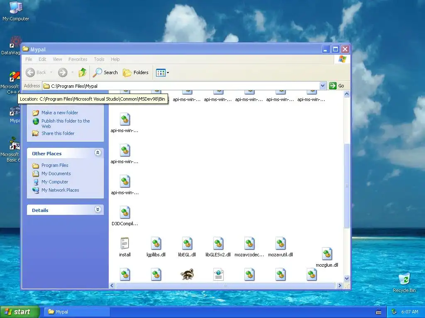The width and height of the screenshot is (425, 318).
Task: Select the libGLESv2.dll file
Action: click(218, 247)
